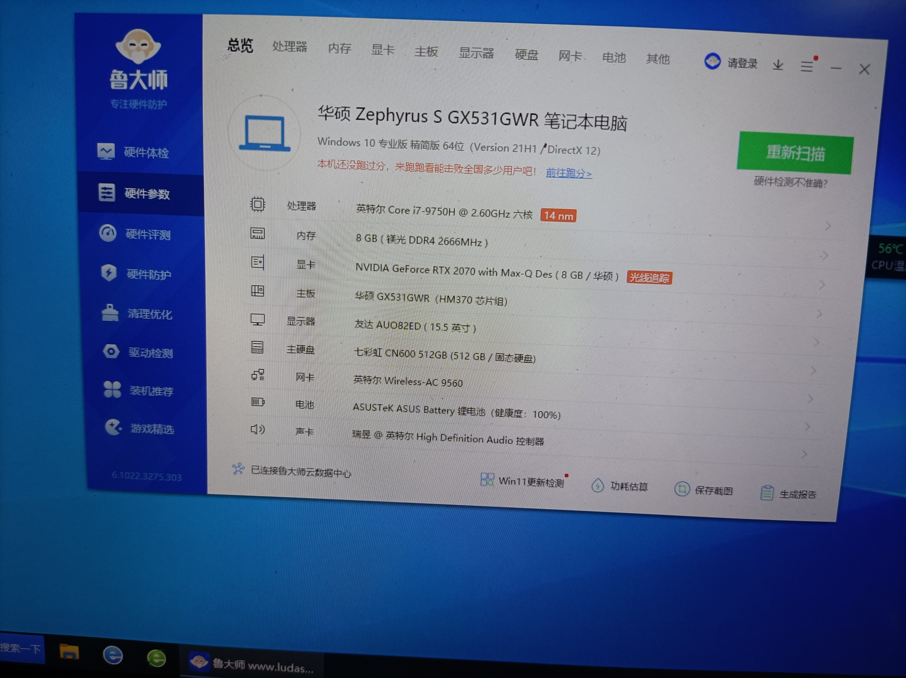Open 硬件体检 in the sidebar

coord(134,152)
